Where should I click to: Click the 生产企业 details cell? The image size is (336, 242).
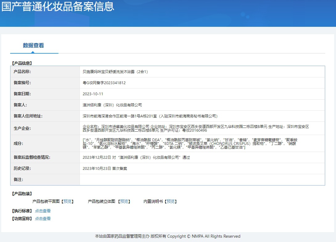point(202,128)
